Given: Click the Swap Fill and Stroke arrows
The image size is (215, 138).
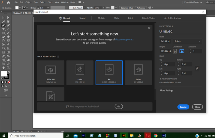Looking at the screenshot, I should tap(9, 72).
